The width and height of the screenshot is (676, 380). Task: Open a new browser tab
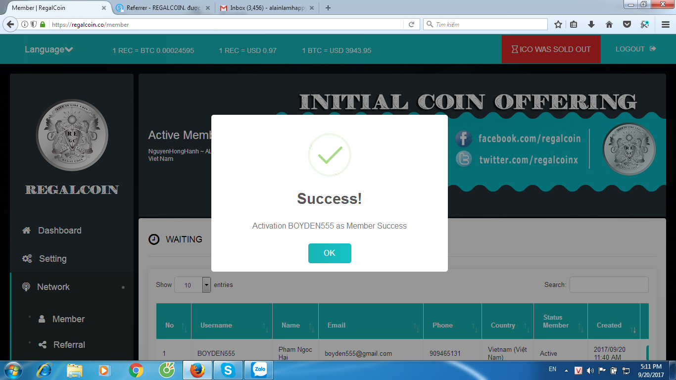click(328, 8)
